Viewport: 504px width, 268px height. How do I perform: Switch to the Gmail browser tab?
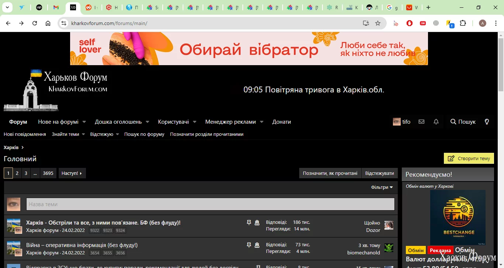pyautogui.click(x=56, y=7)
